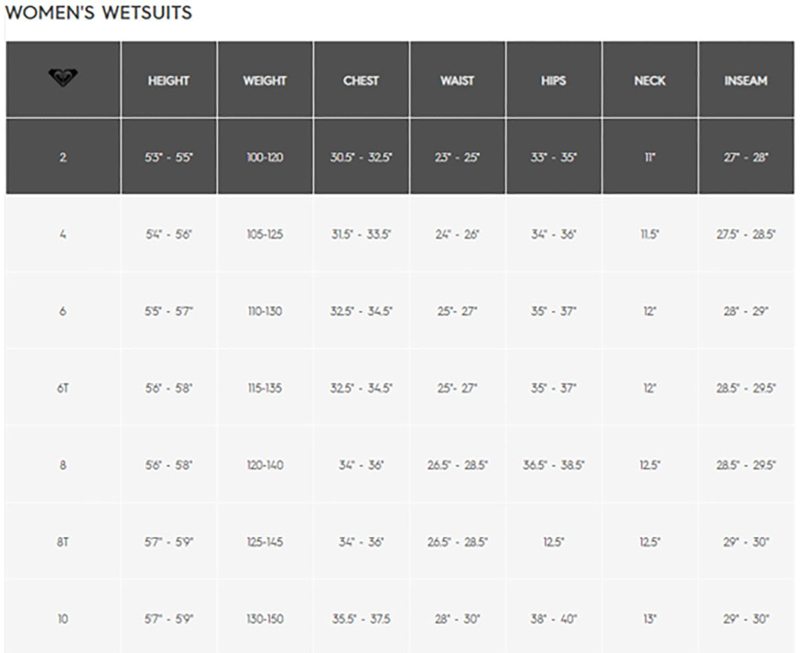Click the 28" - 30" waist cell
Screen dimensions: 801x653
(x=457, y=620)
